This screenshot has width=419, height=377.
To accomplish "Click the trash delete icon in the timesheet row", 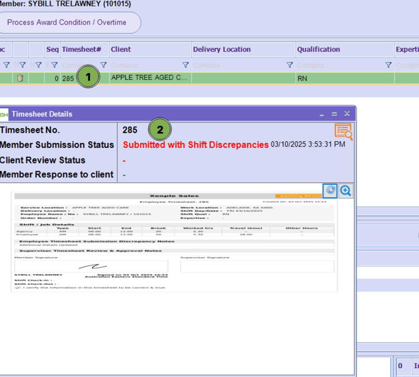I will [x=20, y=78].
